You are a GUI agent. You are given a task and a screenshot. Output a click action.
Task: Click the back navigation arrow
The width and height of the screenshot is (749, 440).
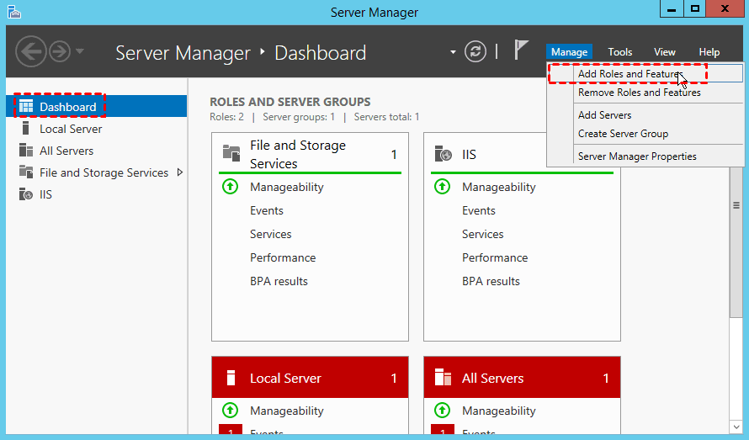click(30, 51)
